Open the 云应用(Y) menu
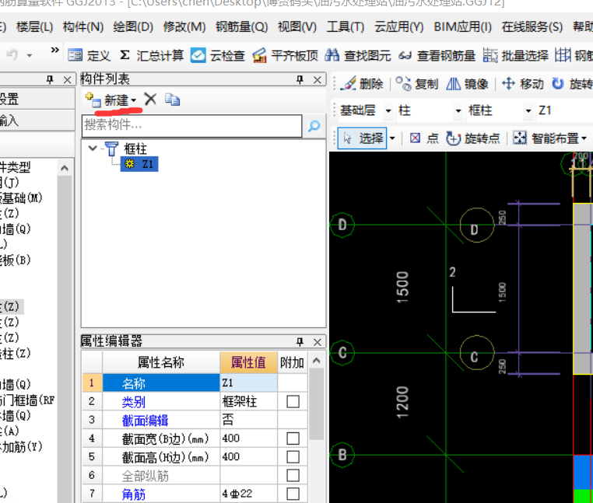This screenshot has height=503, width=593. (x=399, y=27)
